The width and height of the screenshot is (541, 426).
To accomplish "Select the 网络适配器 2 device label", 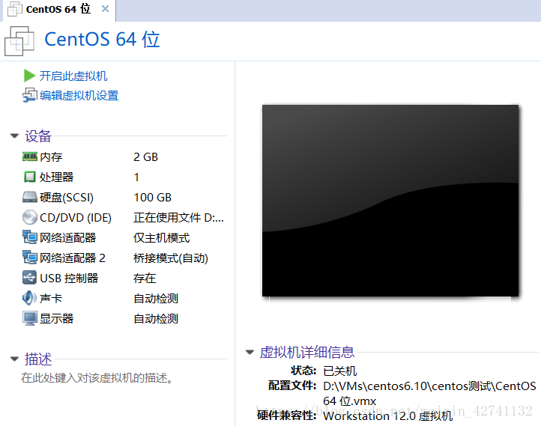I will (x=73, y=258).
